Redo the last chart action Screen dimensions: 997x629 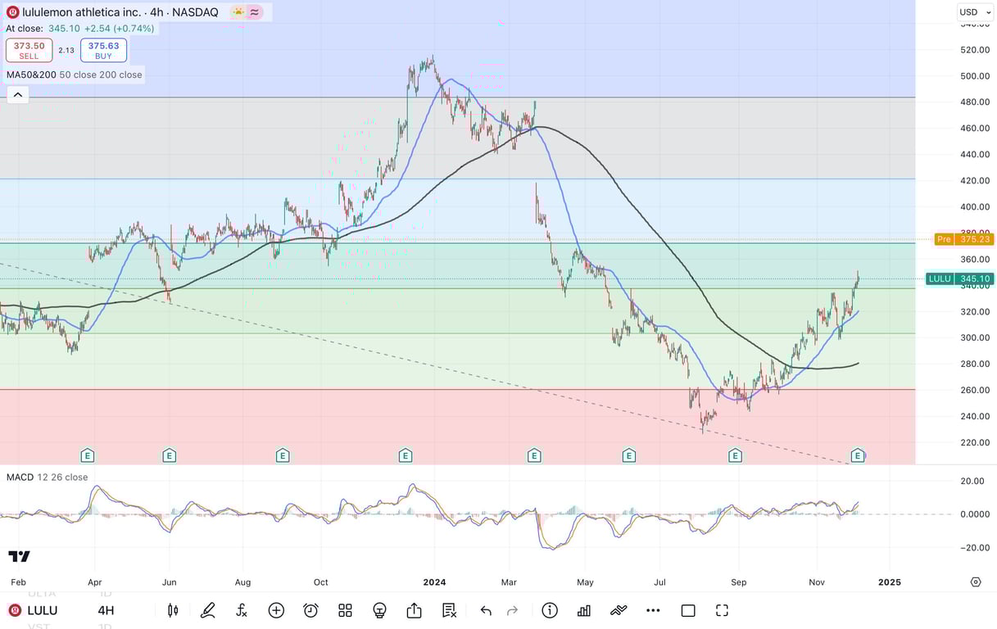513,610
